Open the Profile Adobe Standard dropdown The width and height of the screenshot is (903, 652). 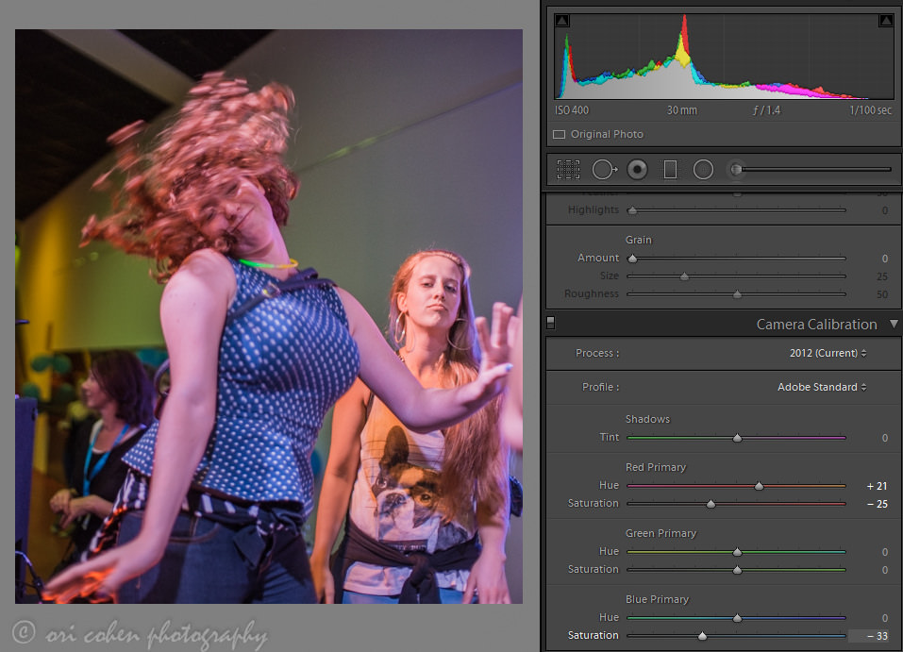[x=822, y=387]
